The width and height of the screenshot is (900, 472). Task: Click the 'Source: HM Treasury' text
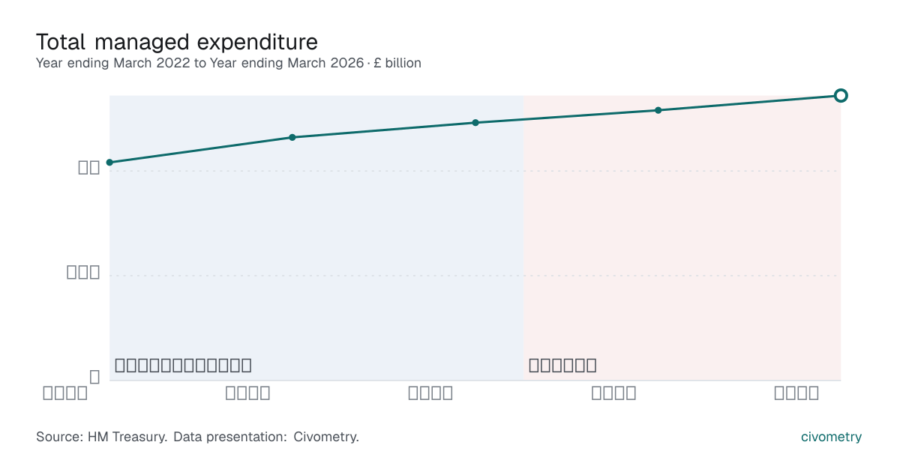coord(101,437)
